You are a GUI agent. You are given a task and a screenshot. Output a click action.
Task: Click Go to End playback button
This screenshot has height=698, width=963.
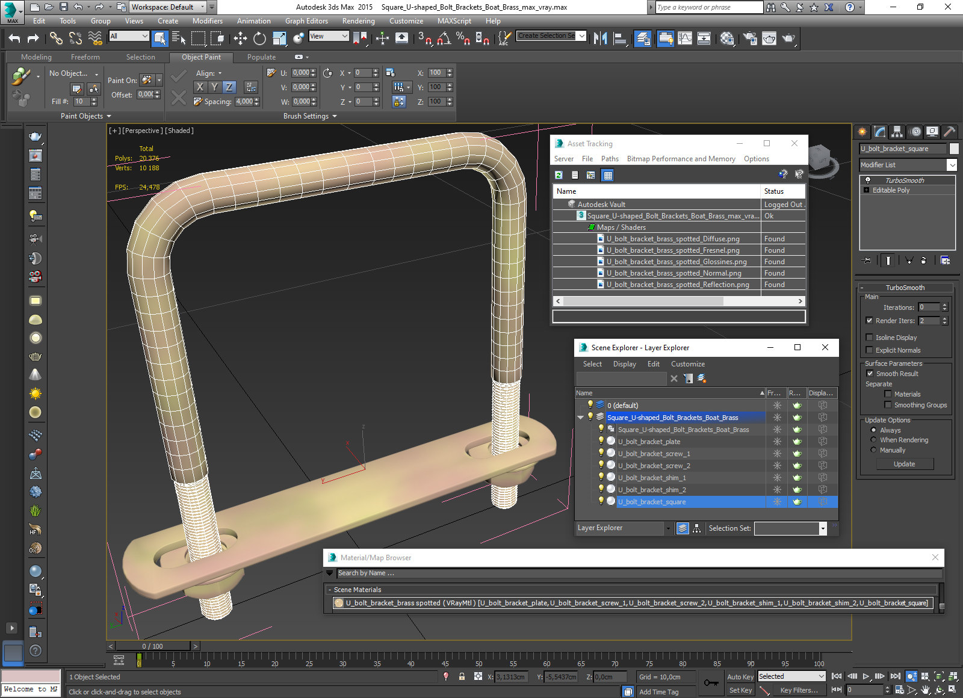tap(896, 676)
